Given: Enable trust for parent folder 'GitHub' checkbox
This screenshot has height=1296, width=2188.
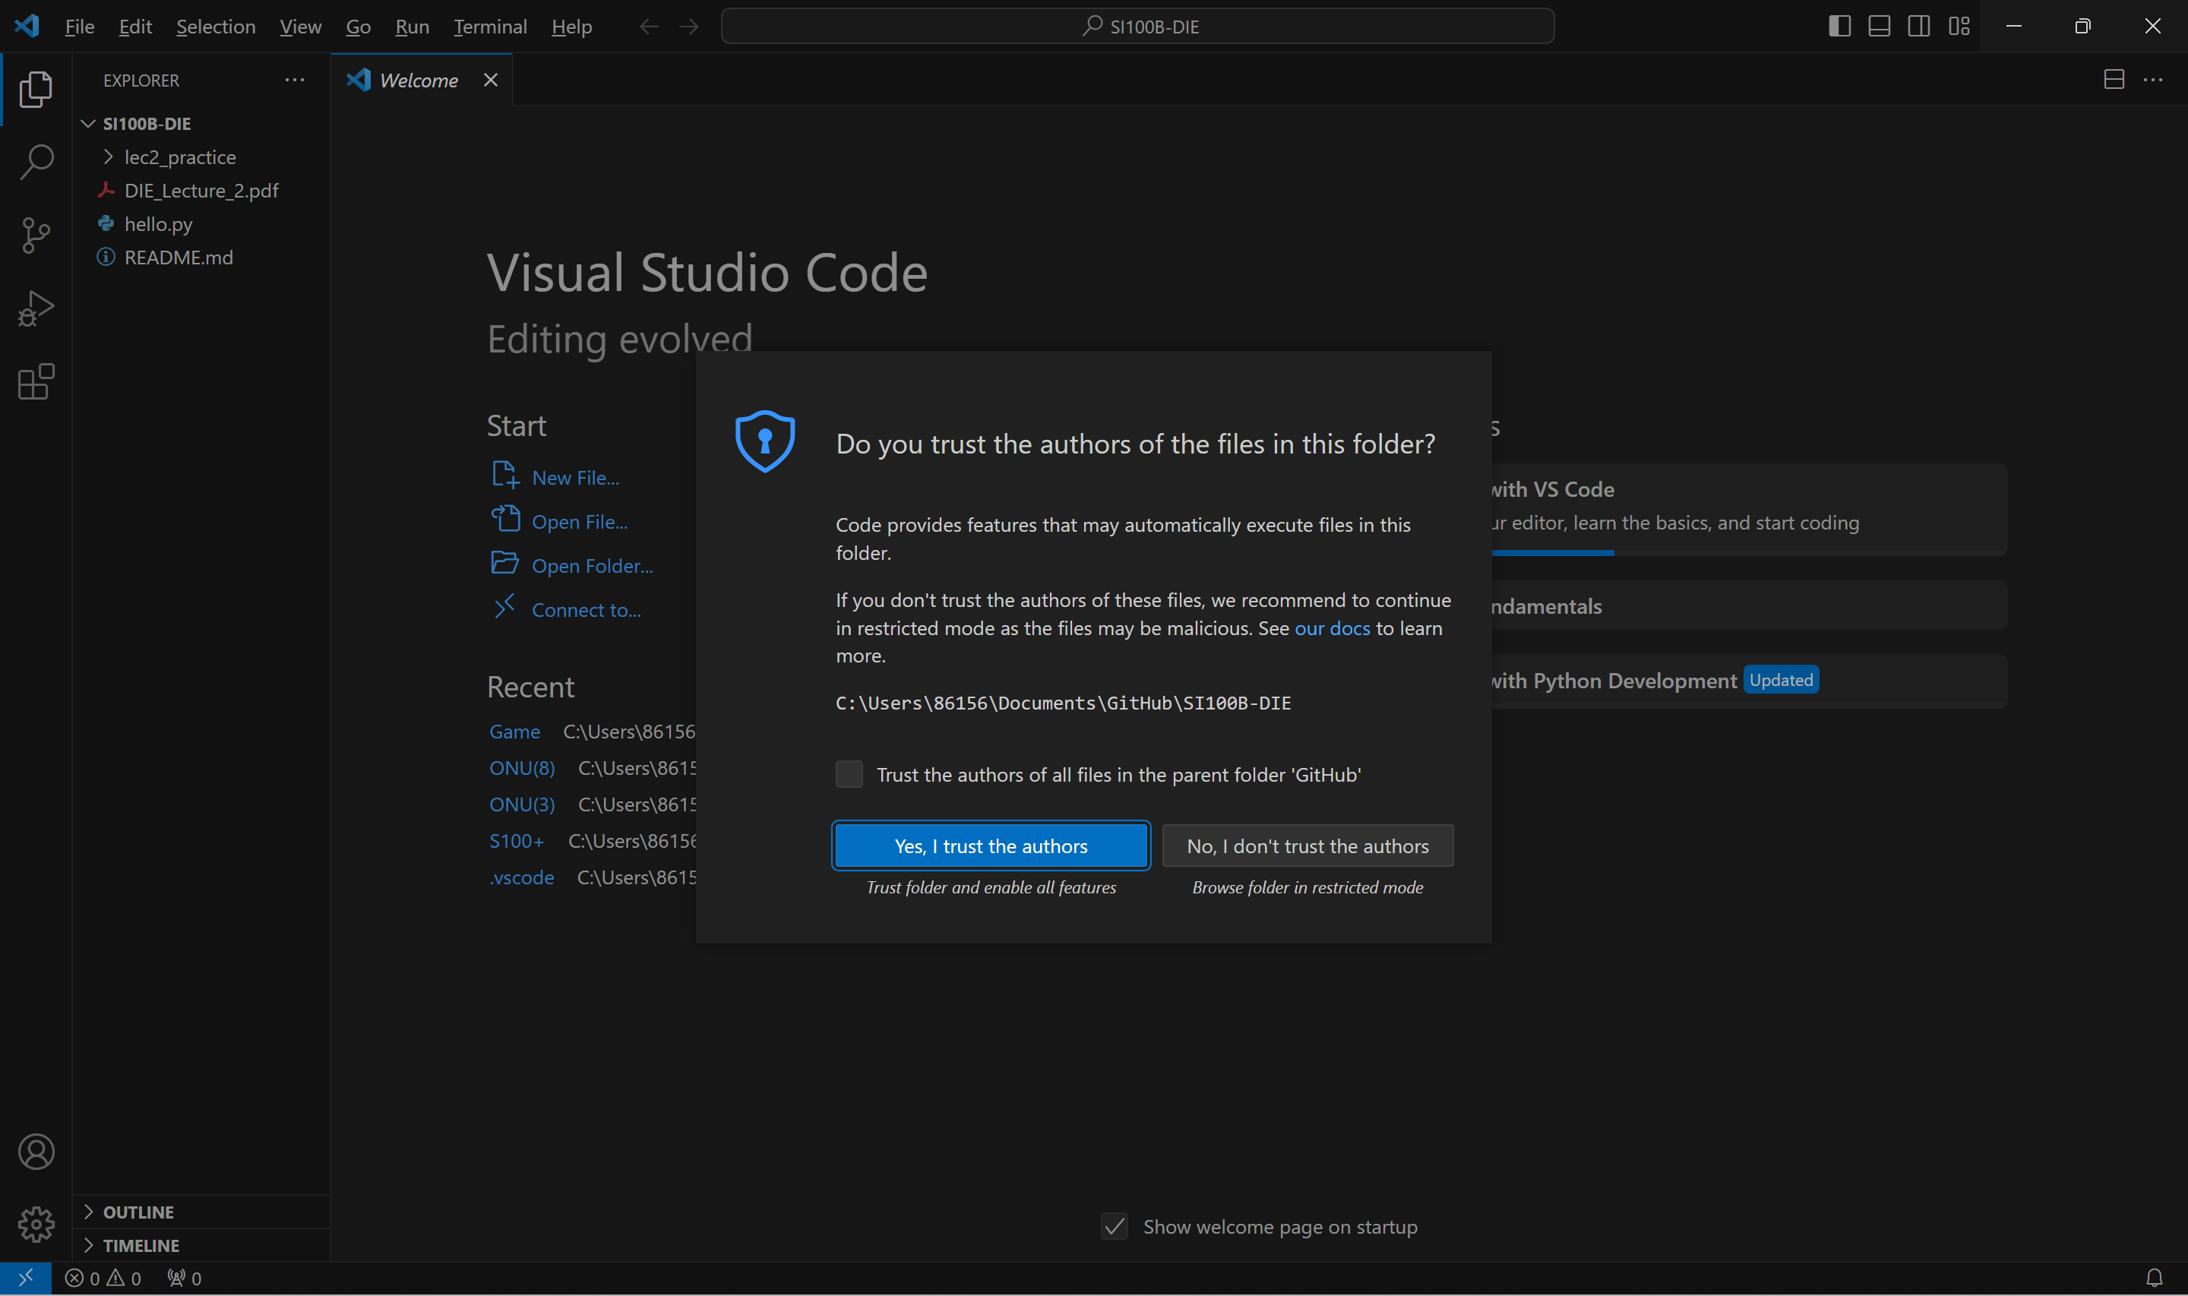Looking at the screenshot, I should coord(849,775).
